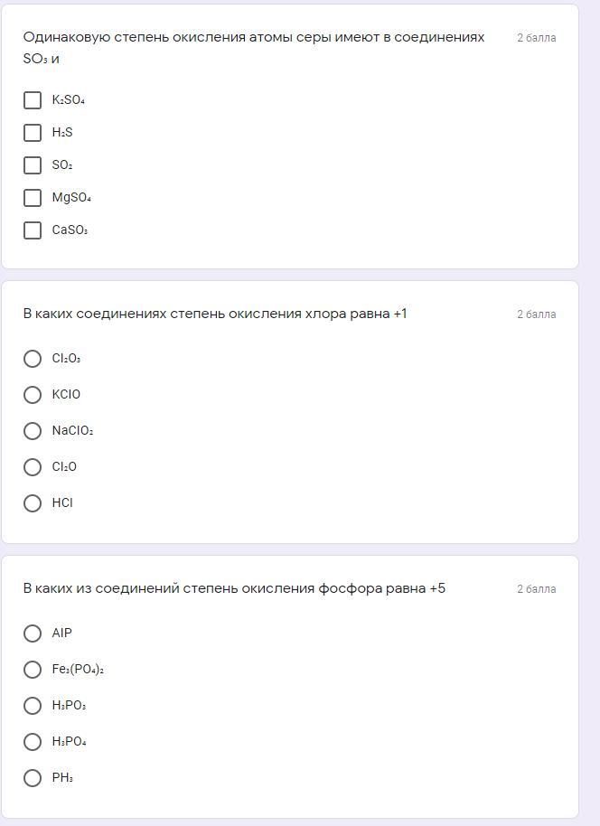Select the AlP radio button
Image resolution: width=600 pixels, height=826 pixels.
[x=33, y=634]
